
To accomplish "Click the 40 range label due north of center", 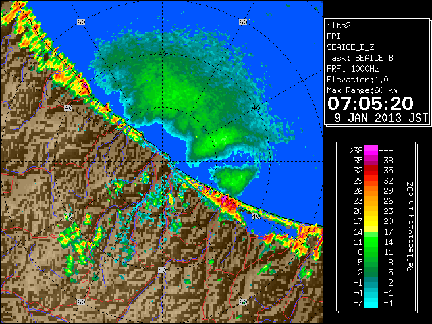I will tap(162, 53).
